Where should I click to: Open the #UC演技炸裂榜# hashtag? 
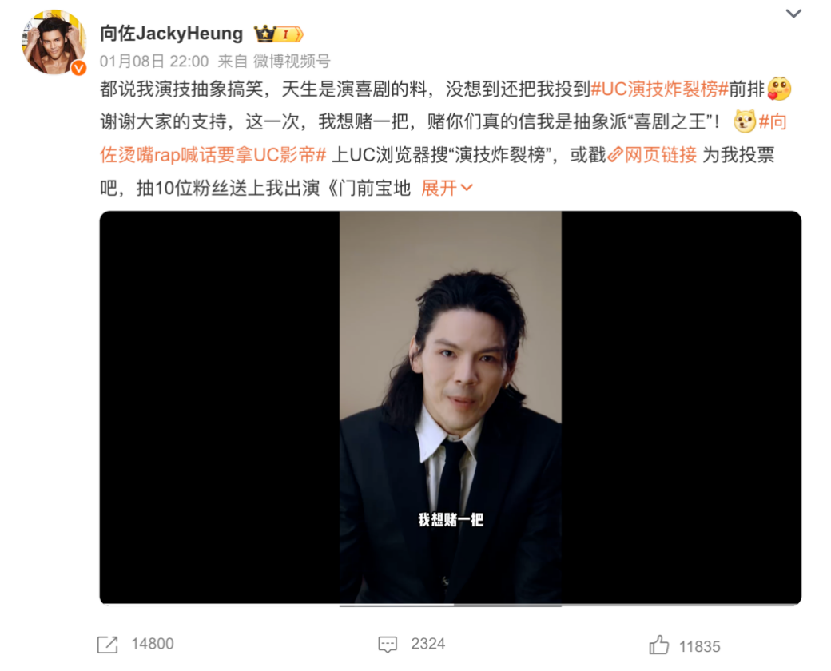click(659, 89)
